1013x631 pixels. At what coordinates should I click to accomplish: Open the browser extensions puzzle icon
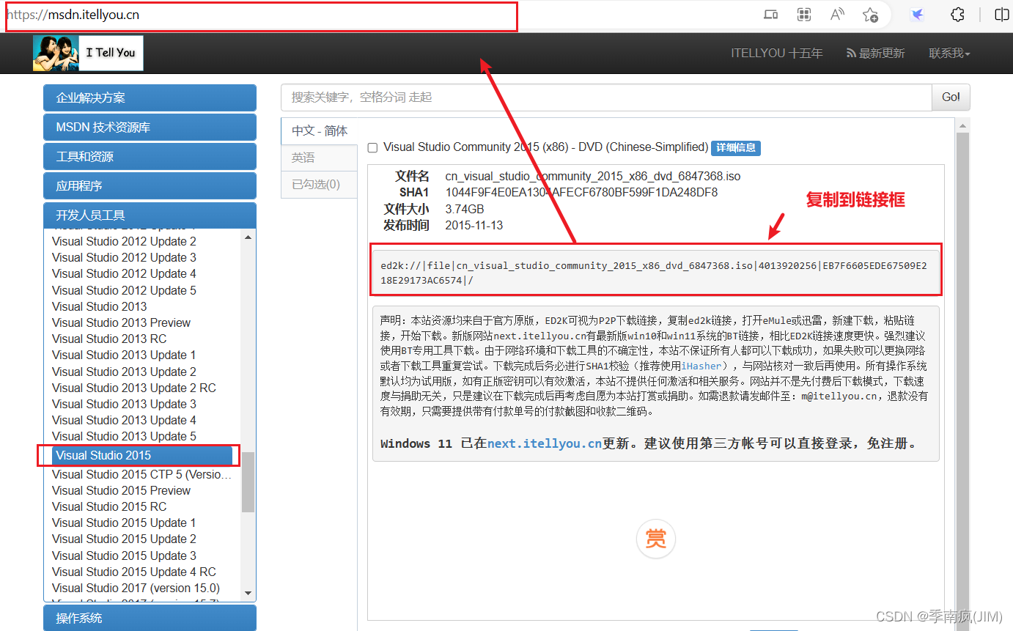(x=957, y=15)
